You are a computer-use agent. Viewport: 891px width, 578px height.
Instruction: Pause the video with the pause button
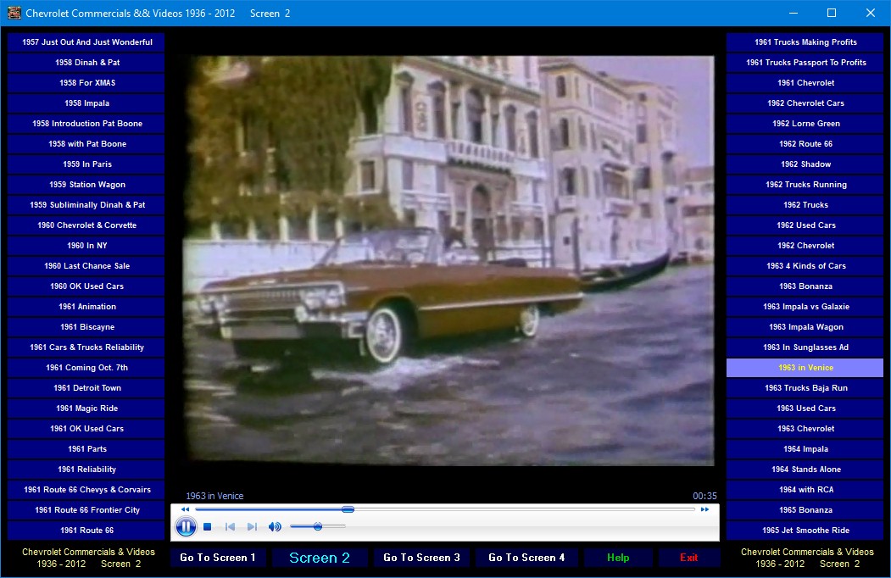[186, 527]
